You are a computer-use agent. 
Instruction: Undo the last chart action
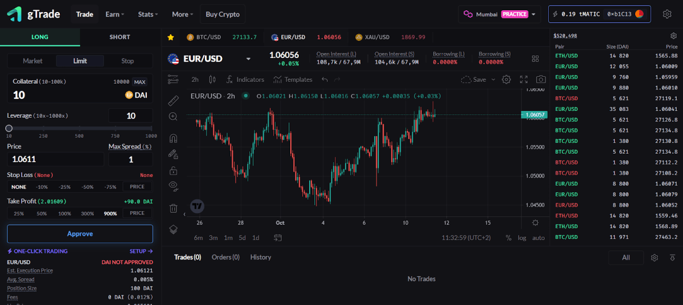pos(325,80)
